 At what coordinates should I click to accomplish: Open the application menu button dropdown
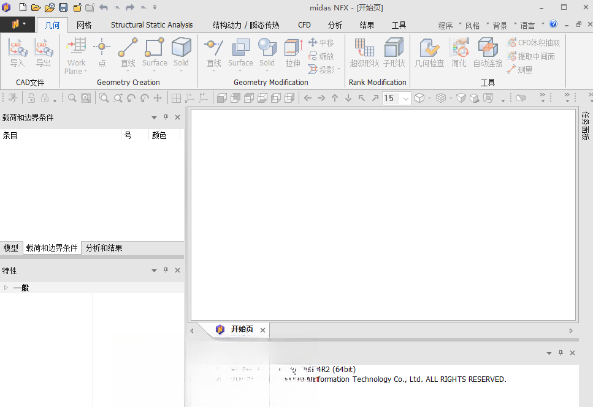click(17, 24)
